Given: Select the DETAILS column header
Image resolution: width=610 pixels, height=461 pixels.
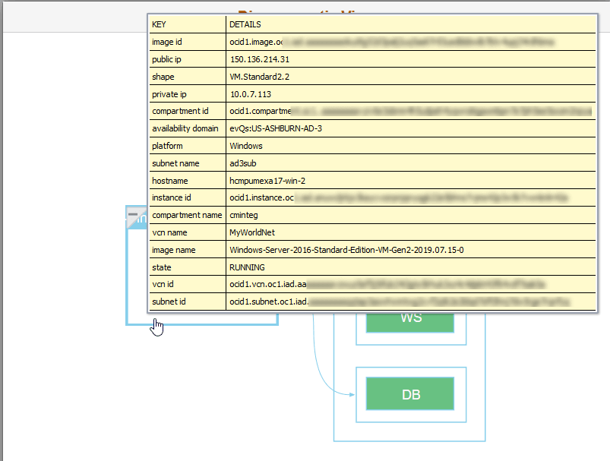Looking at the screenshot, I should tap(244, 24).
